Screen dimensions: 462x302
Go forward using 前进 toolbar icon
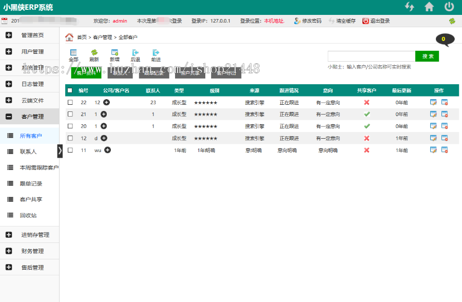[156, 55]
